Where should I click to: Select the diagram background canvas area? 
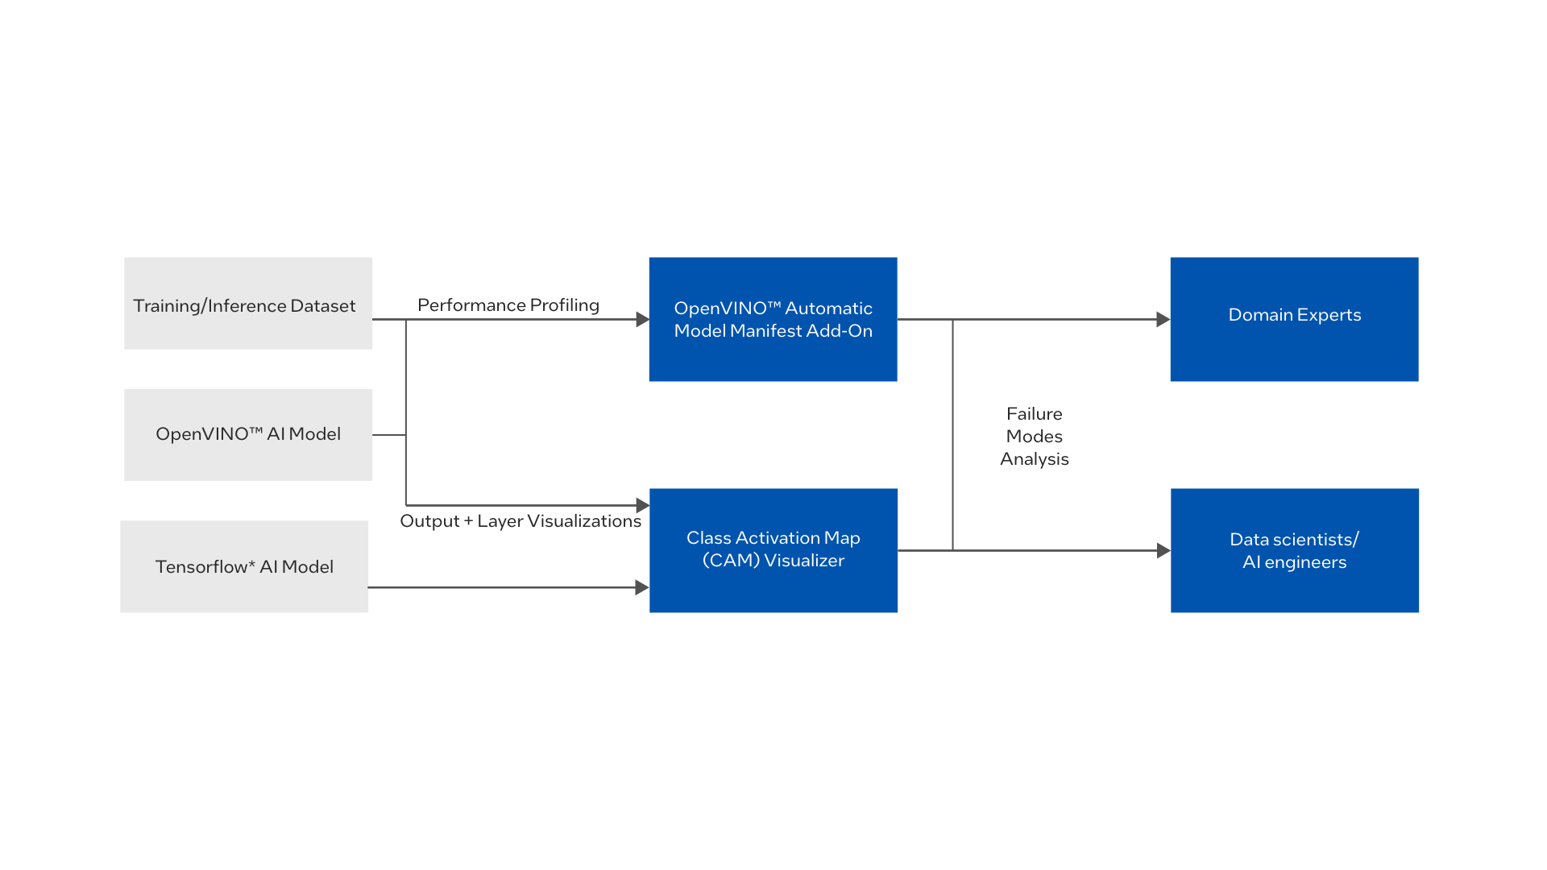tap(773, 106)
